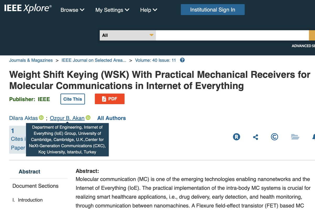Click the circular R rights icon
315x211 pixels.
(236, 137)
